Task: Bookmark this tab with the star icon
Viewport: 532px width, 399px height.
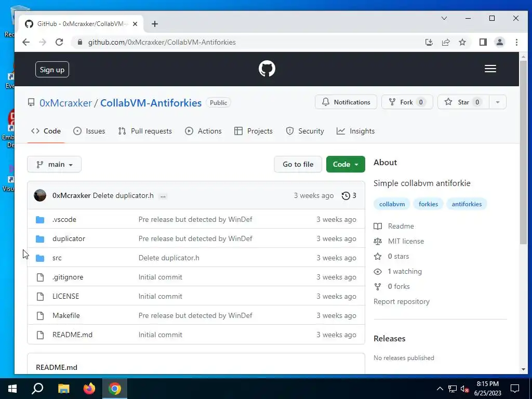Action: 462,42
